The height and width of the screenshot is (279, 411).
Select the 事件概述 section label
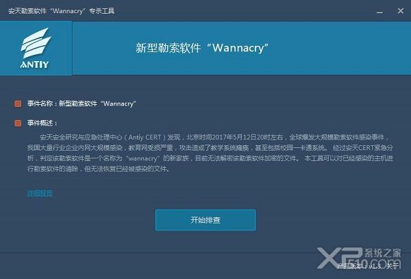(42, 123)
